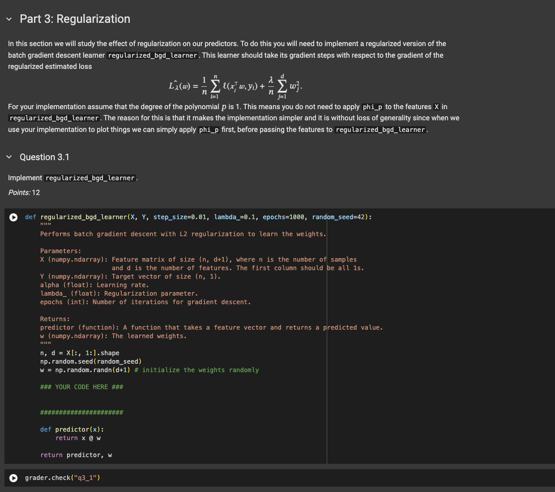Collapse the Question 3.1 section
Screen dimensions: 555x492
click(x=8, y=157)
